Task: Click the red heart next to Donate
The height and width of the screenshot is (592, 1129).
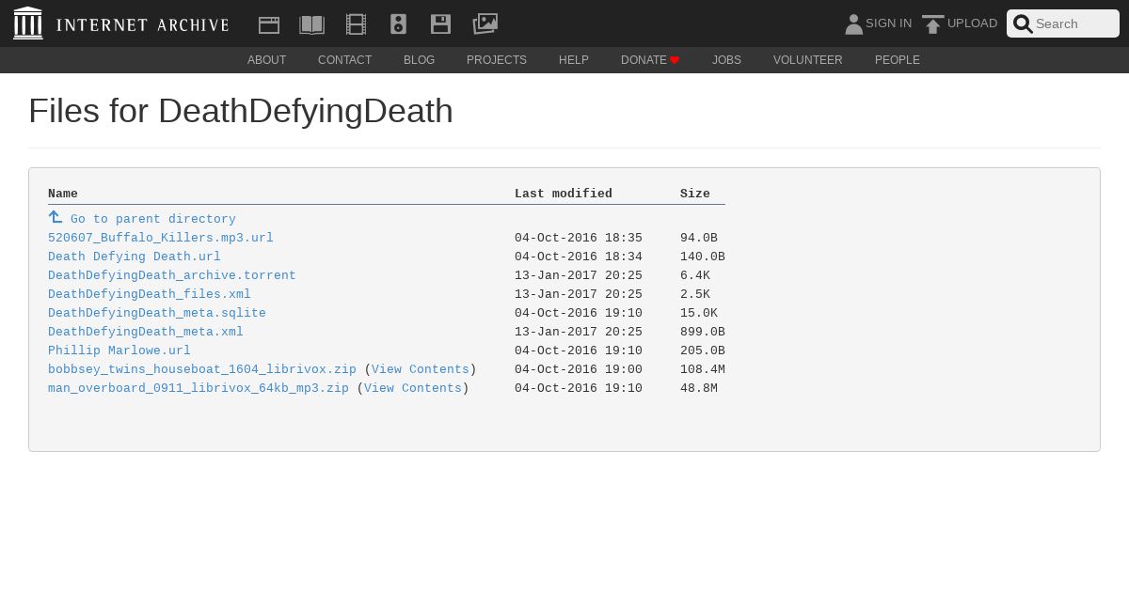Action: (x=675, y=60)
